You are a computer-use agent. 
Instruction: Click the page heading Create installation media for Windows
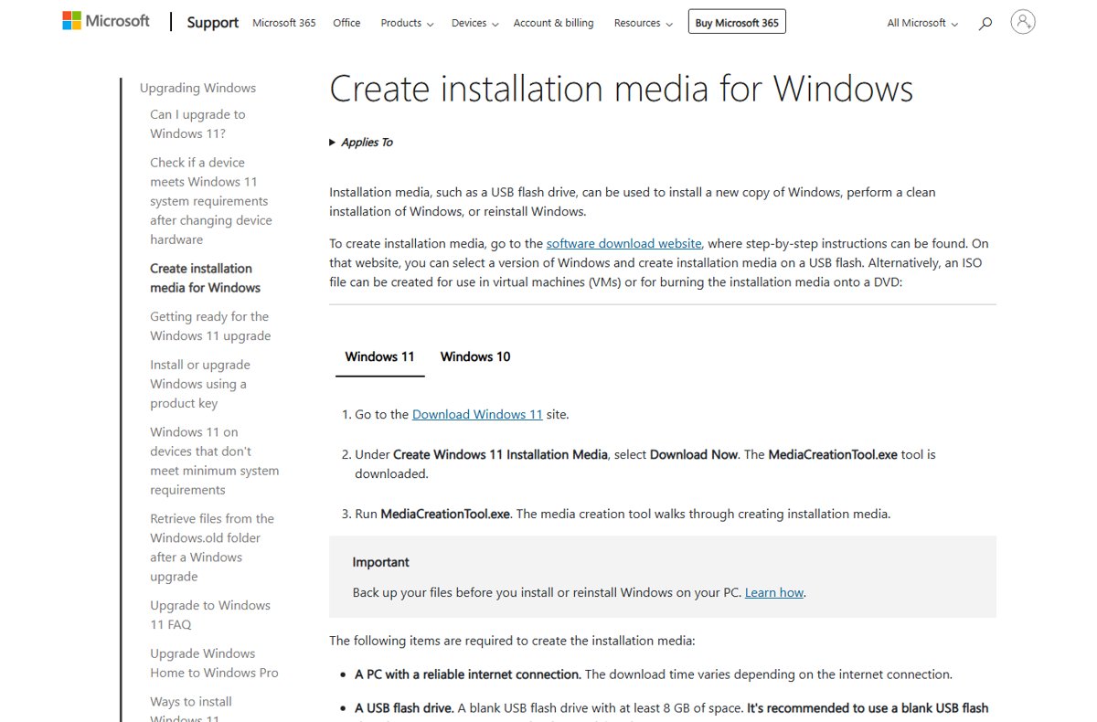tap(621, 89)
